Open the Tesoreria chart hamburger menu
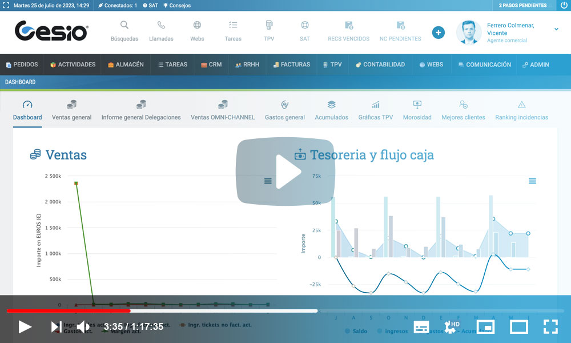 [x=532, y=181]
